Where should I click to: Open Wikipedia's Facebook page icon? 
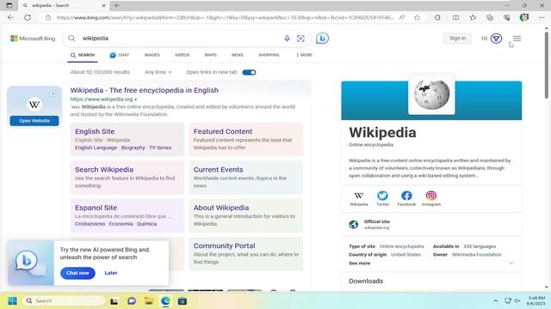[x=406, y=196]
